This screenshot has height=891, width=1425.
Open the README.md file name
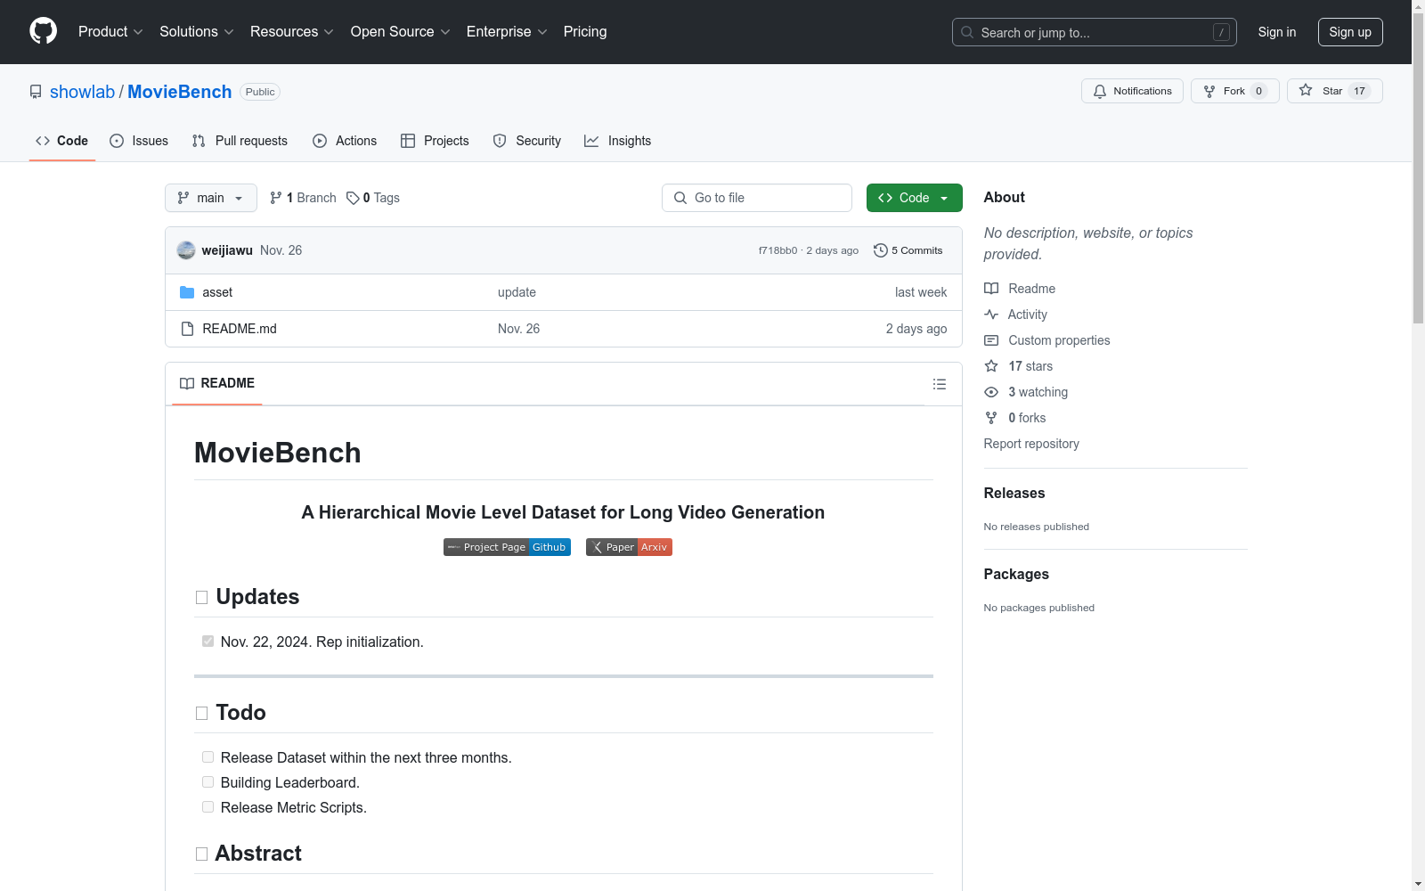(x=240, y=329)
